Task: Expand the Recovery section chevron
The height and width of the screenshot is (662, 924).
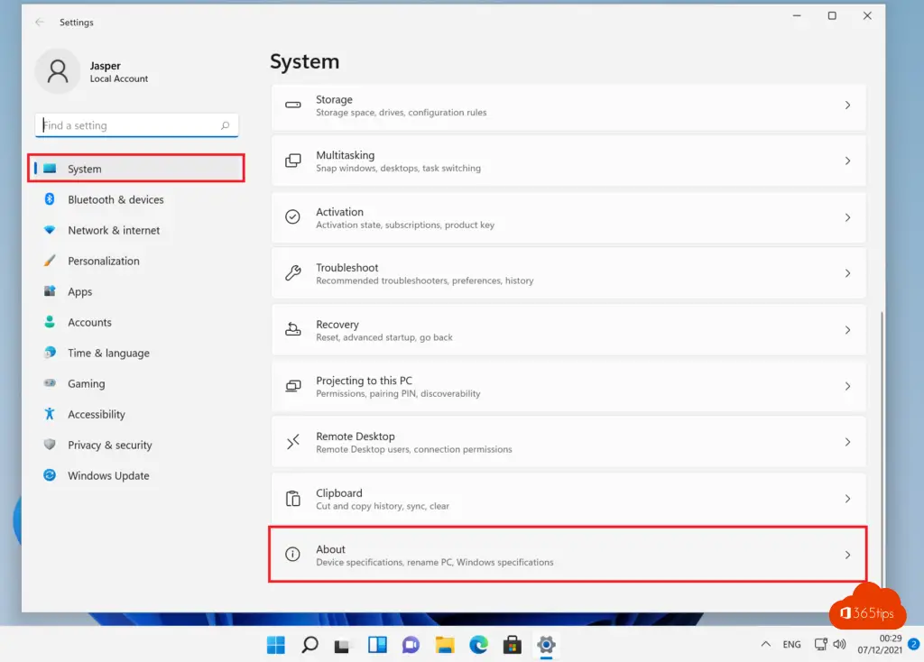Action: [846, 329]
